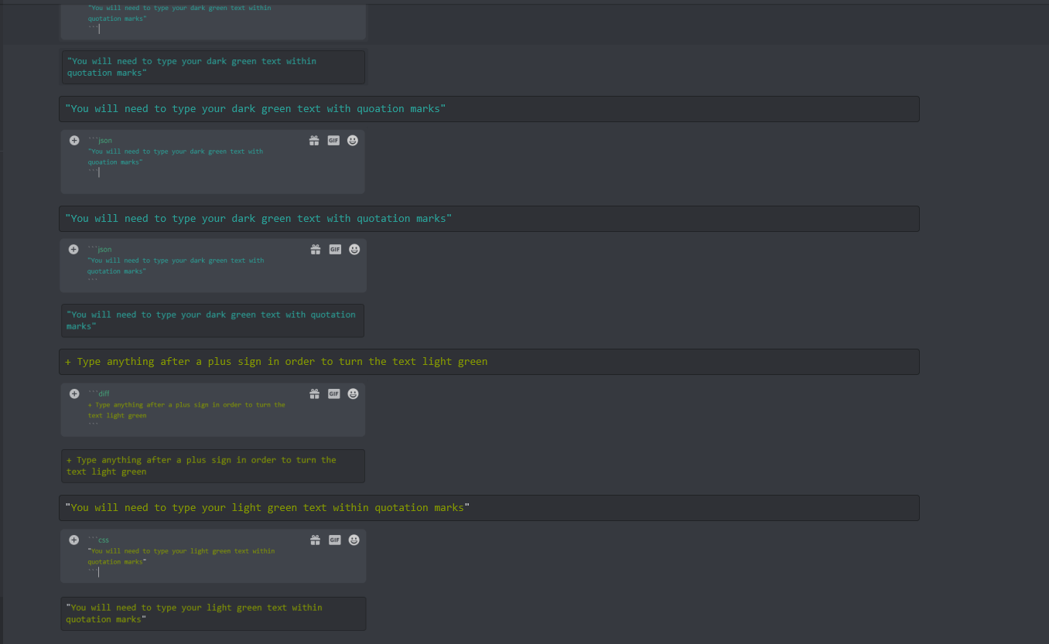The image size is (1049, 644).
Task: Open the GIF picker in the diff message box
Action: [x=333, y=394]
